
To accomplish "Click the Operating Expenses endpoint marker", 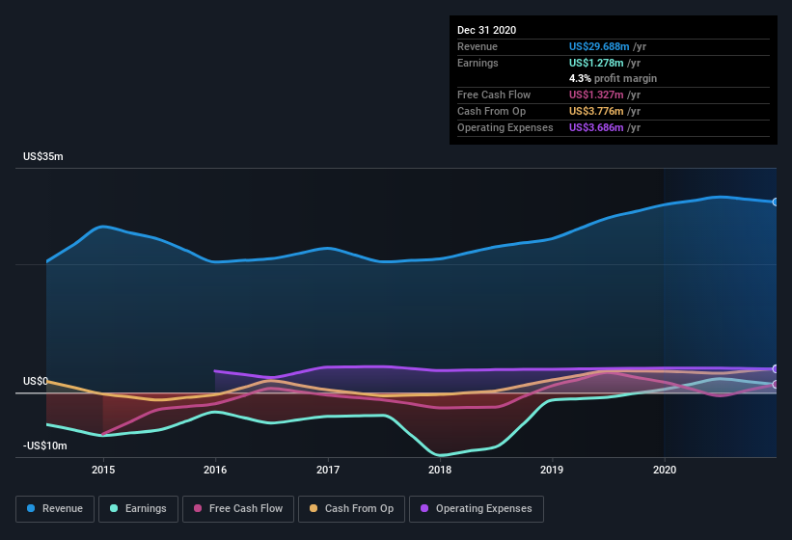I will click(776, 369).
